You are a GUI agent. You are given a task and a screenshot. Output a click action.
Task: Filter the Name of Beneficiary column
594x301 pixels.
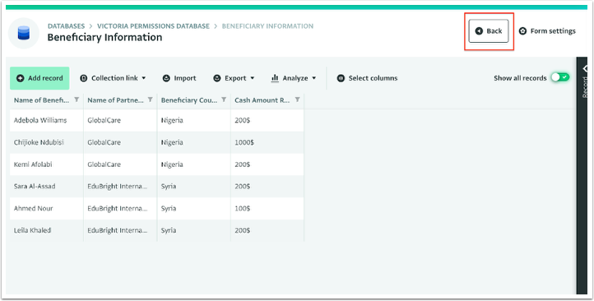pos(77,100)
